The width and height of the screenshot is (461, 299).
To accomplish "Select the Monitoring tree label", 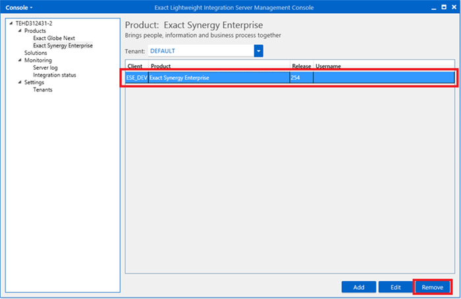I will point(38,60).
